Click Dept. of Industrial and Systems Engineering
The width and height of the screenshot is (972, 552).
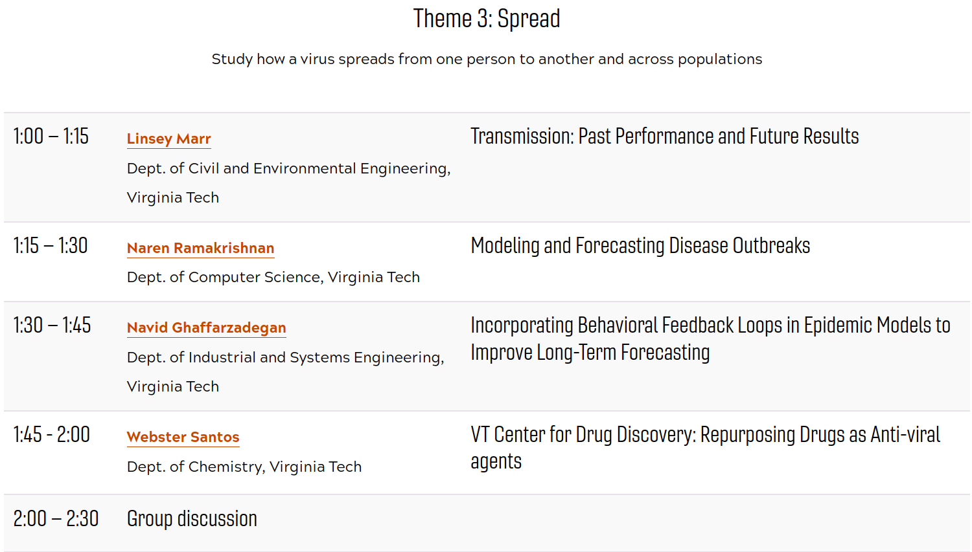(x=286, y=371)
